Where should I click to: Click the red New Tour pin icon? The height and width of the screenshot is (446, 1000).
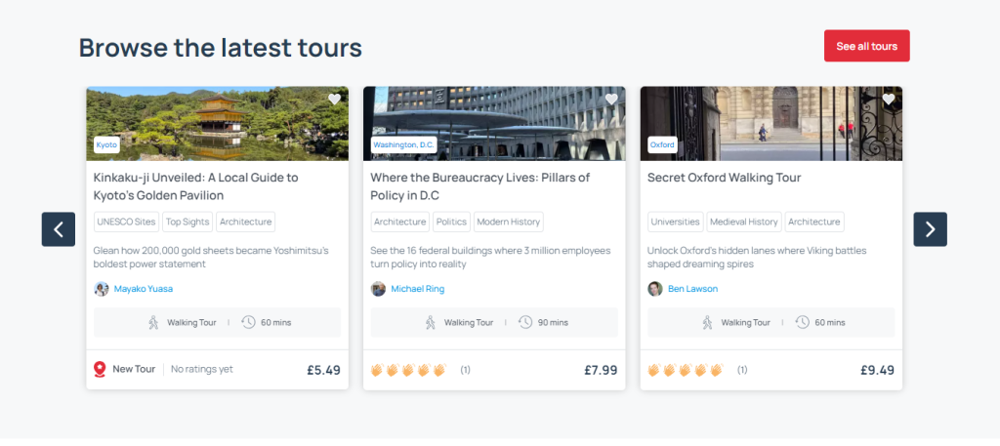[x=100, y=369]
